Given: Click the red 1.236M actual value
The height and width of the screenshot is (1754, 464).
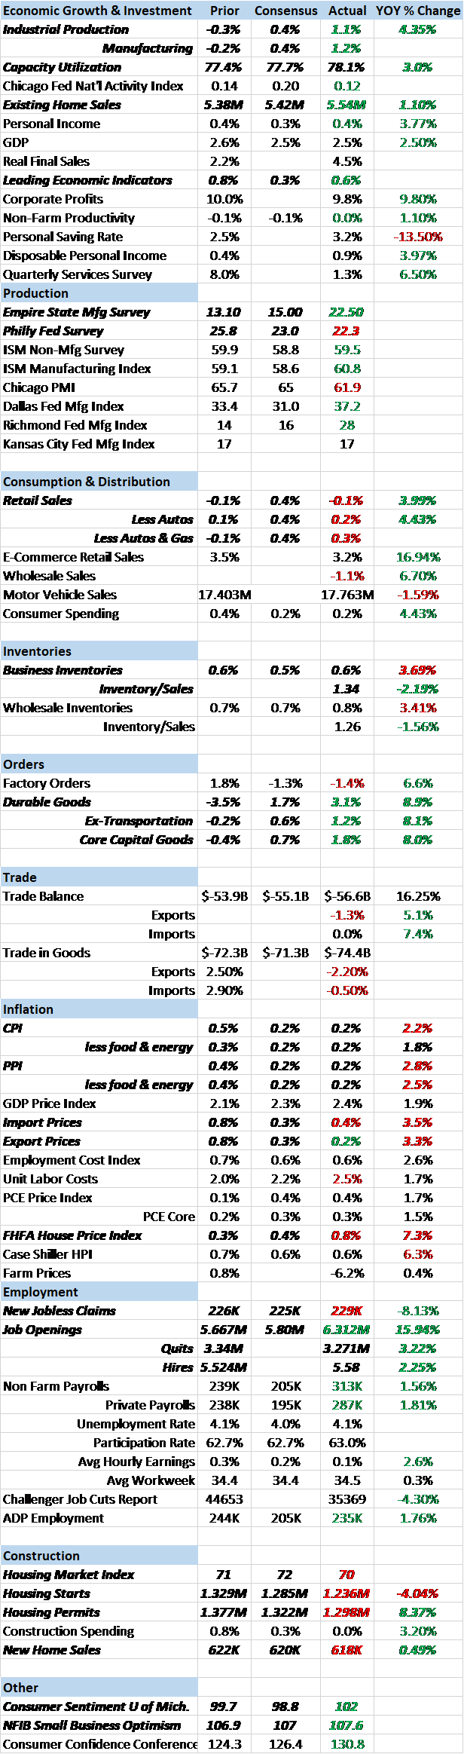Looking at the screenshot, I should [x=347, y=1593].
